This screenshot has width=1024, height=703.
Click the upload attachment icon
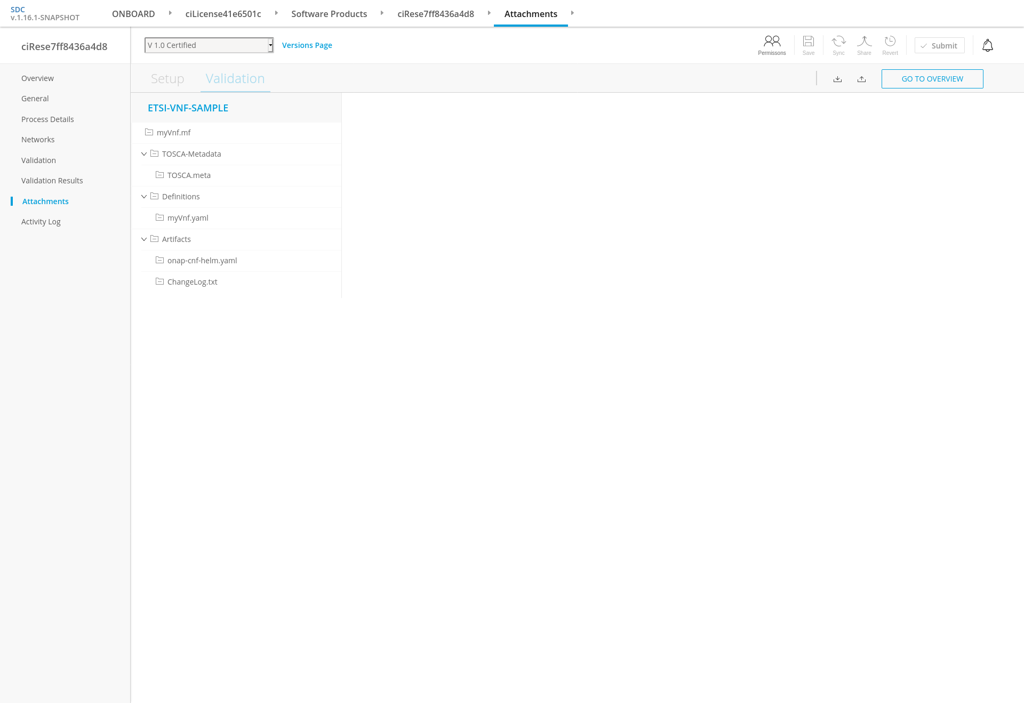pyautogui.click(x=861, y=79)
